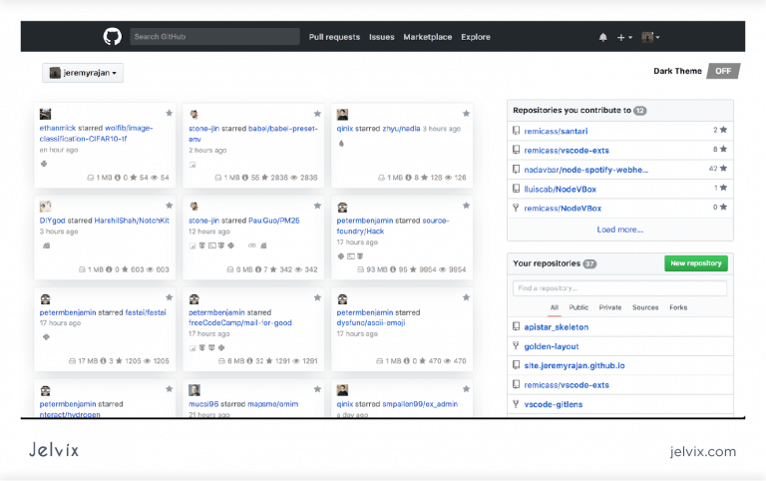Toggle the Dark Theme switch
This screenshot has width=766, height=481.
tap(723, 71)
